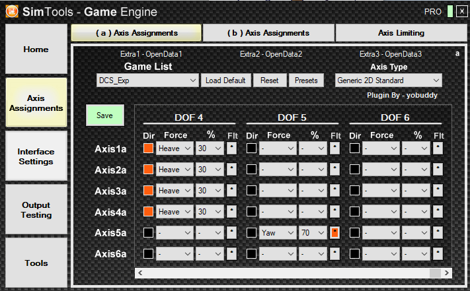Toggle Axis3a DOF 4 direction swatch
Viewport: 470px width, 291px height.
(148, 191)
